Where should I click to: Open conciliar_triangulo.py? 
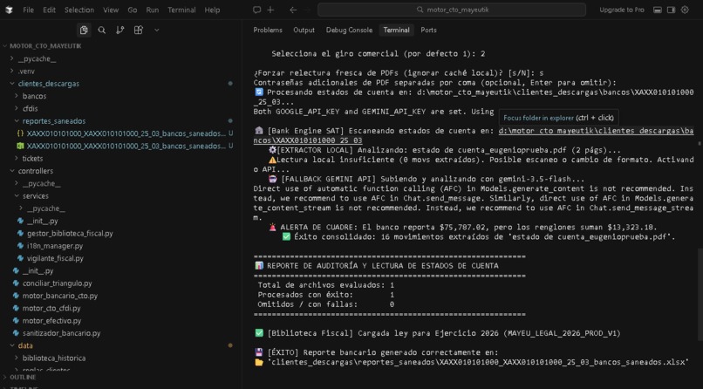(57, 283)
